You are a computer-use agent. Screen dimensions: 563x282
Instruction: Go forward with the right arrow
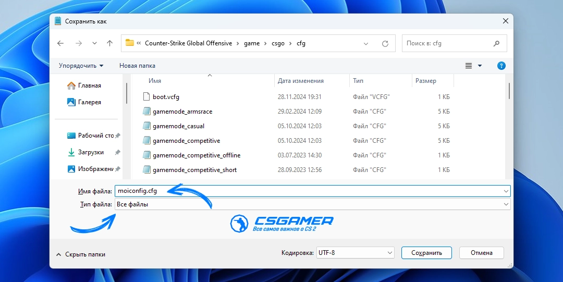79,43
